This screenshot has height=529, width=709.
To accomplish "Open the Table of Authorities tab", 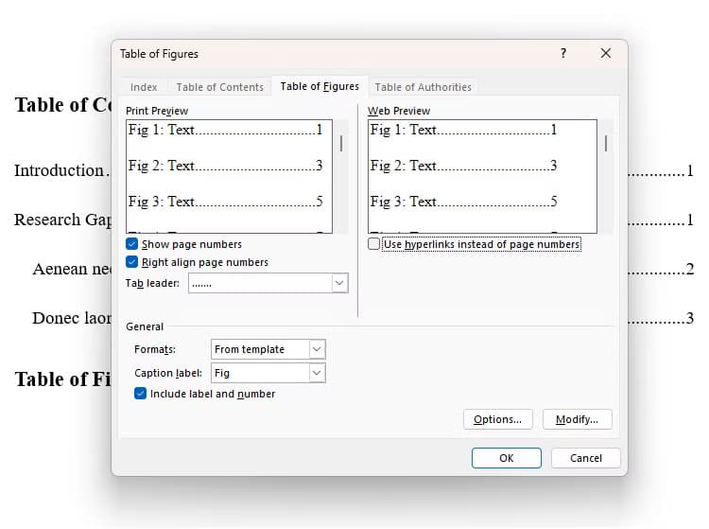I will [423, 87].
